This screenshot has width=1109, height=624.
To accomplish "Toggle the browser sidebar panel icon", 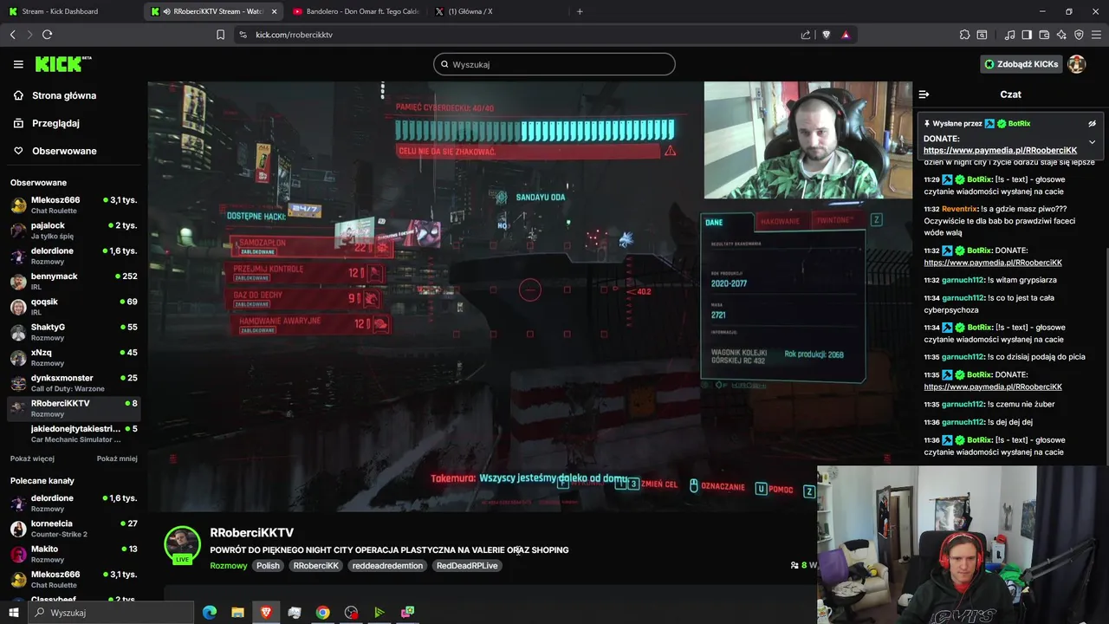I will (1027, 35).
